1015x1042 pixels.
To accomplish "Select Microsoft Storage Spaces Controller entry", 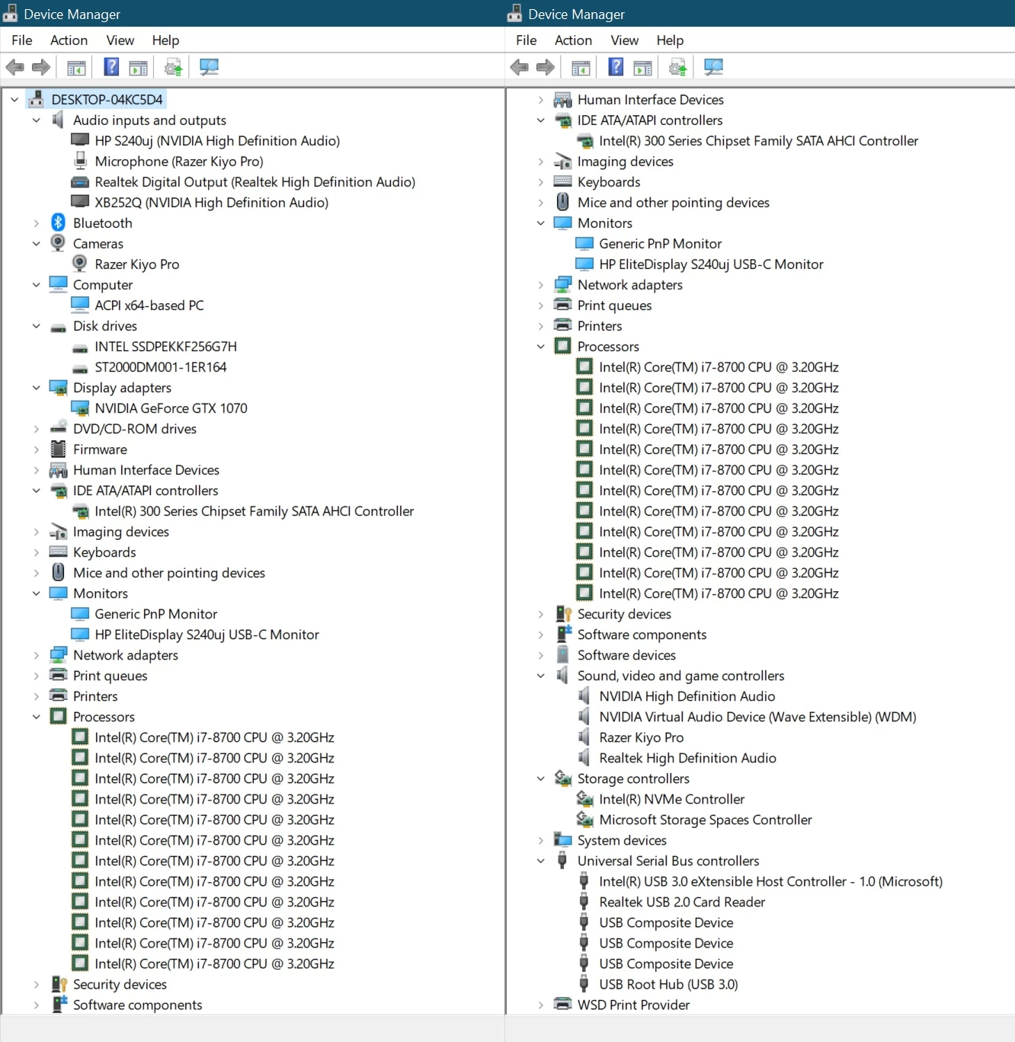I will click(x=705, y=819).
